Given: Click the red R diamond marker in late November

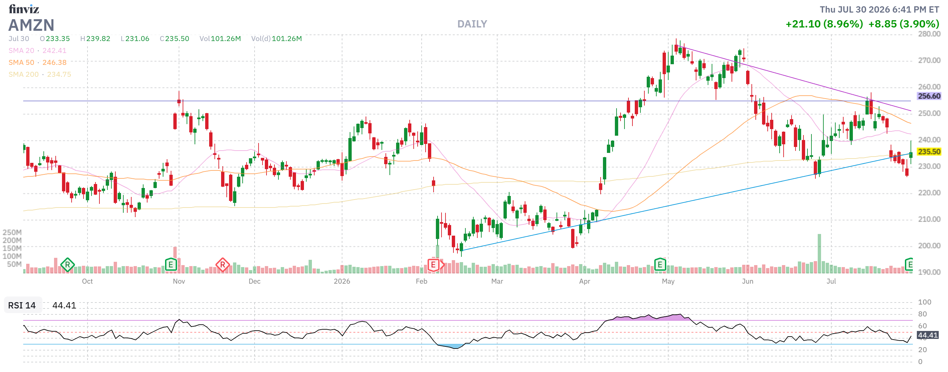Looking at the screenshot, I should [x=223, y=265].
